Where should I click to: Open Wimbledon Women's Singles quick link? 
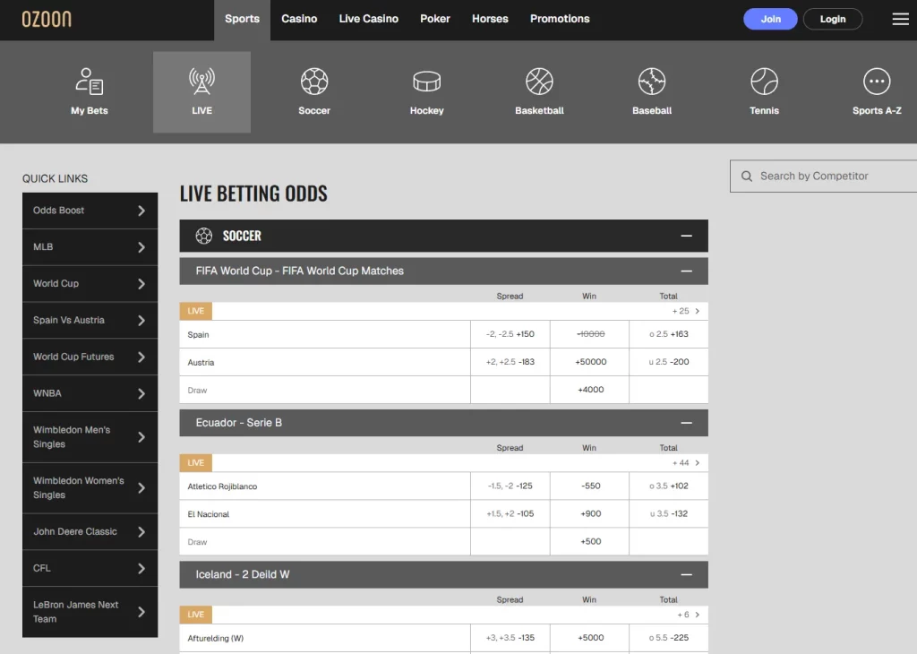coord(90,488)
